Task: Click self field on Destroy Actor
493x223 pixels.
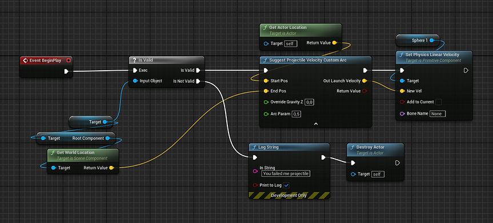Action: tap(378, 174)
